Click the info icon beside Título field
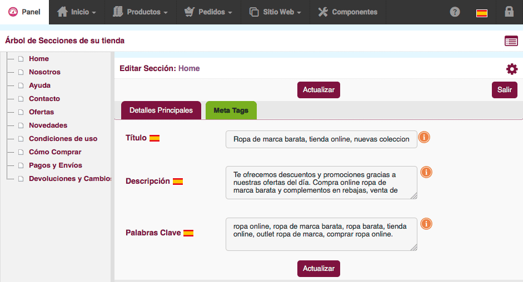 424,137
